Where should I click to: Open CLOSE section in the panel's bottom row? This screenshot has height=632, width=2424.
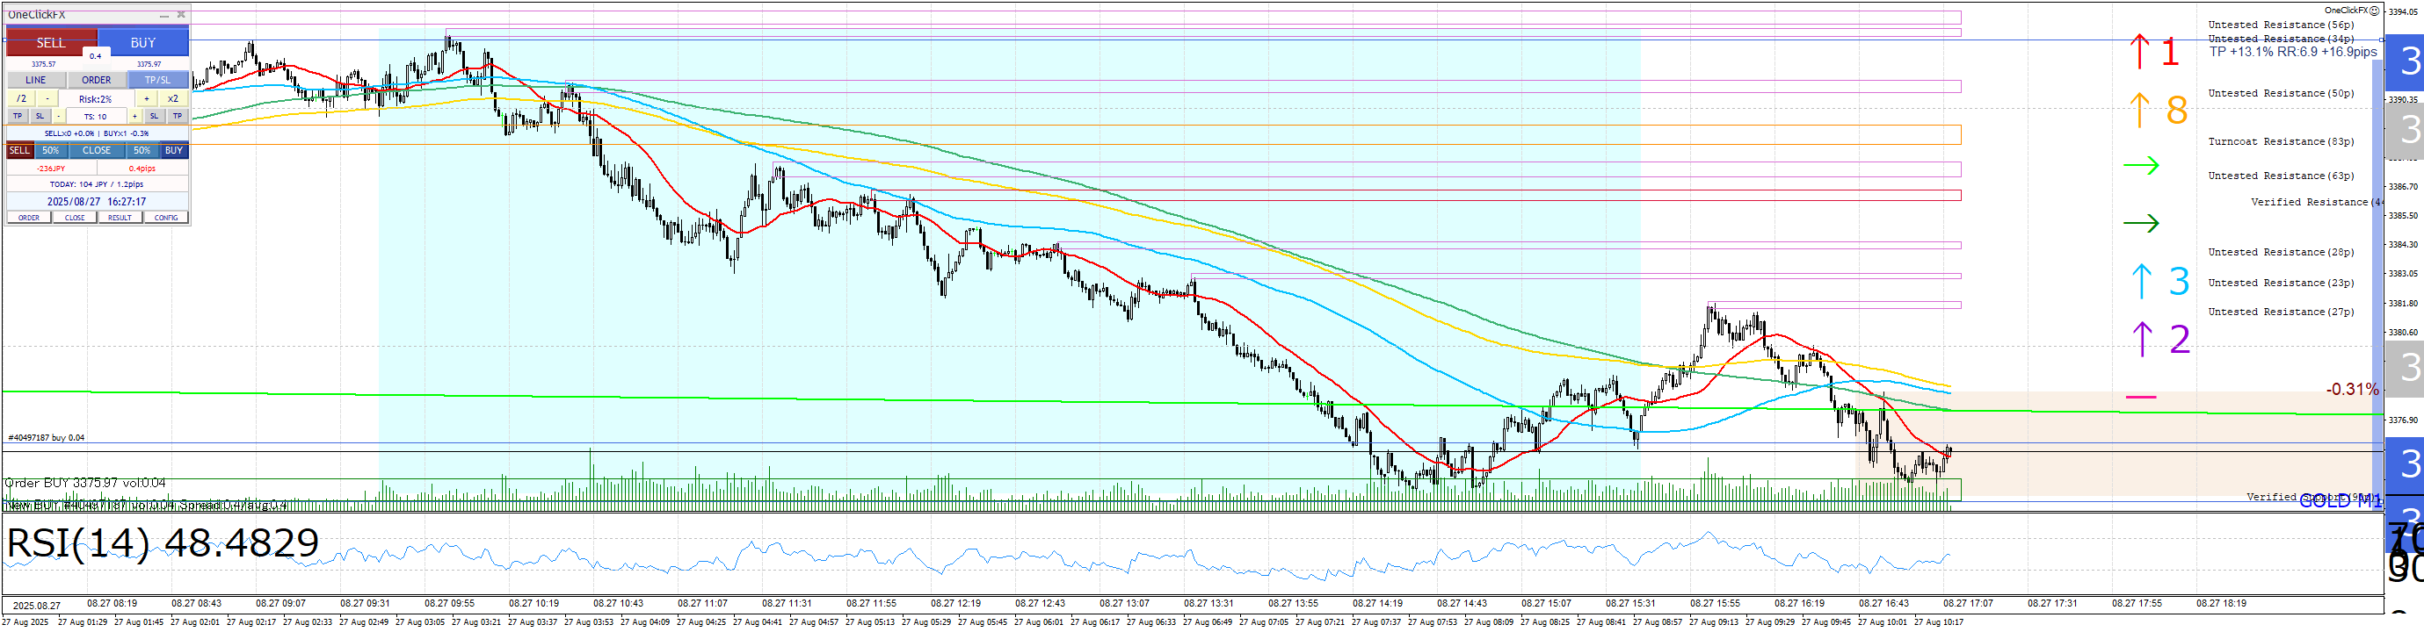tap(75, 218)
